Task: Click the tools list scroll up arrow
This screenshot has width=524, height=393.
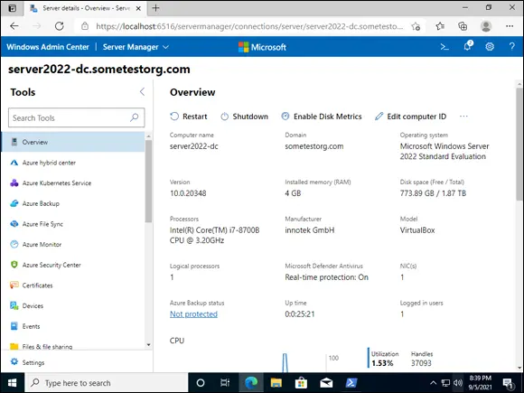Action: (148, 136)
